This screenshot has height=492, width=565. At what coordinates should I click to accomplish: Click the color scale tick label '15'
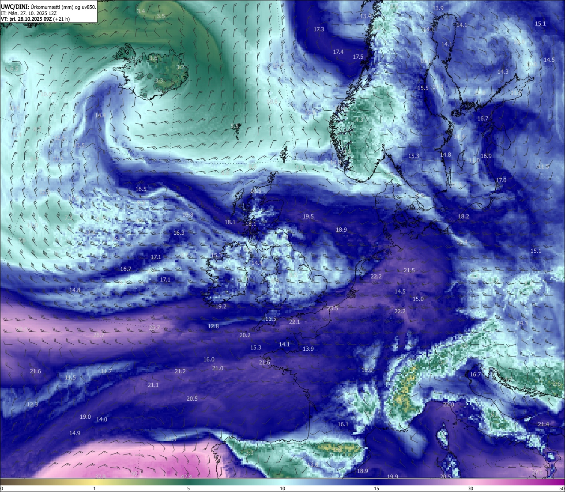click(377, 488)
